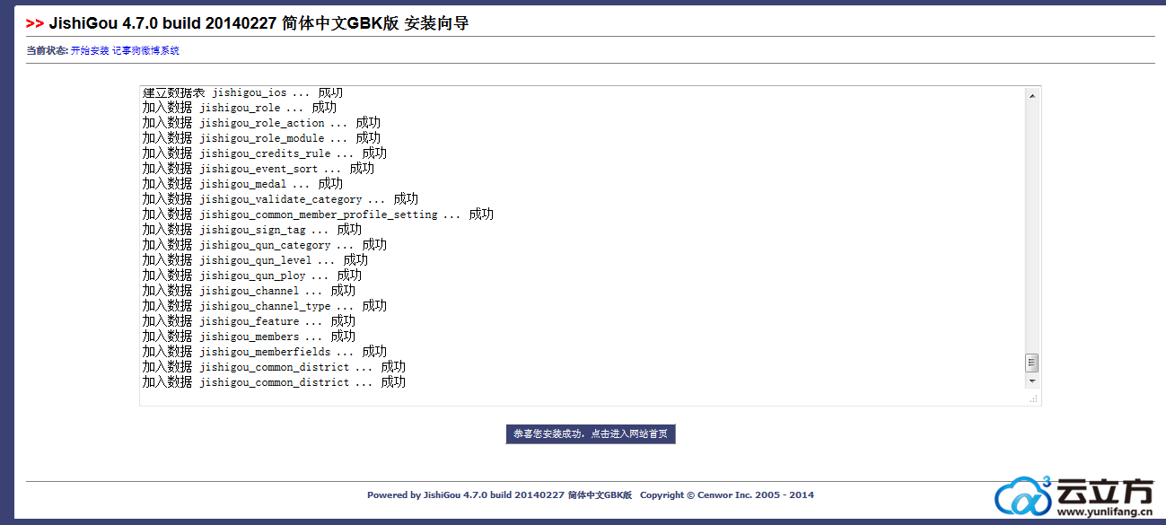
Task: Click the jishigou_role log line
Action: coord(240,108)
